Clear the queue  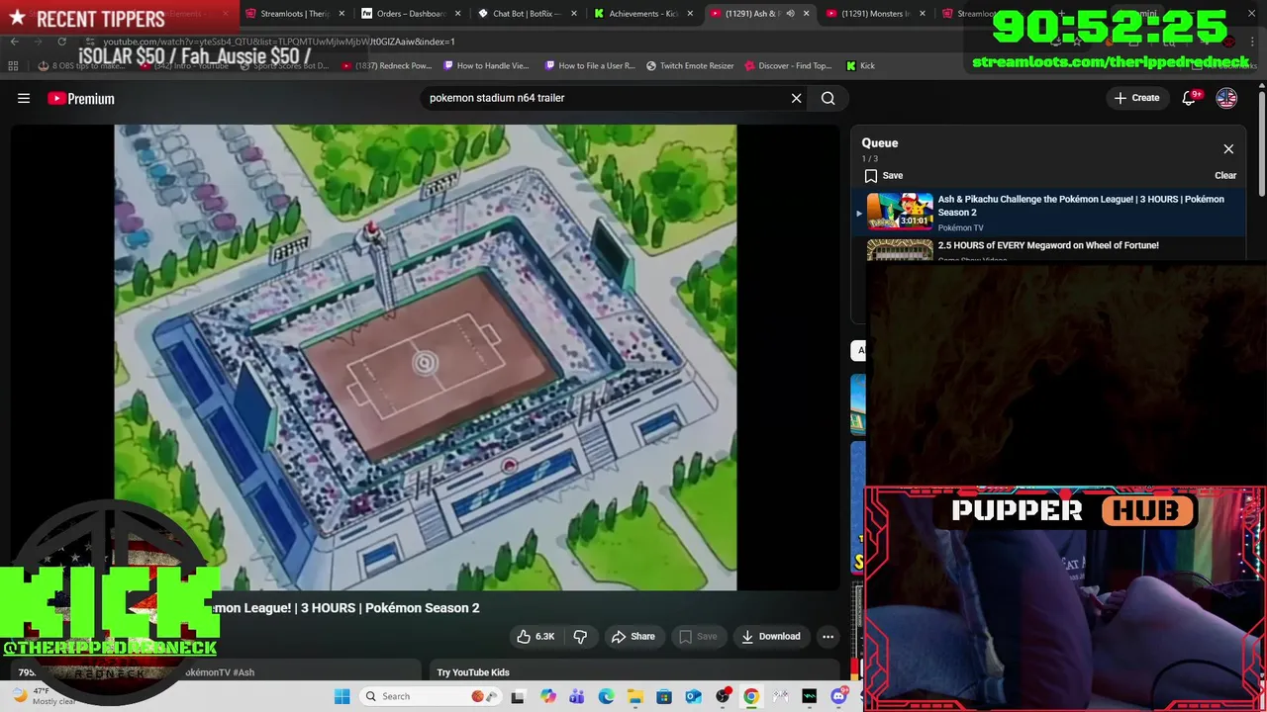tap(1225, 175)
